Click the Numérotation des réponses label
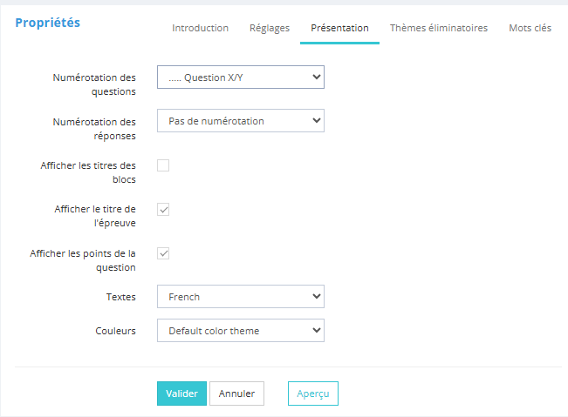The image size is (568, 417). pos(95,129)
